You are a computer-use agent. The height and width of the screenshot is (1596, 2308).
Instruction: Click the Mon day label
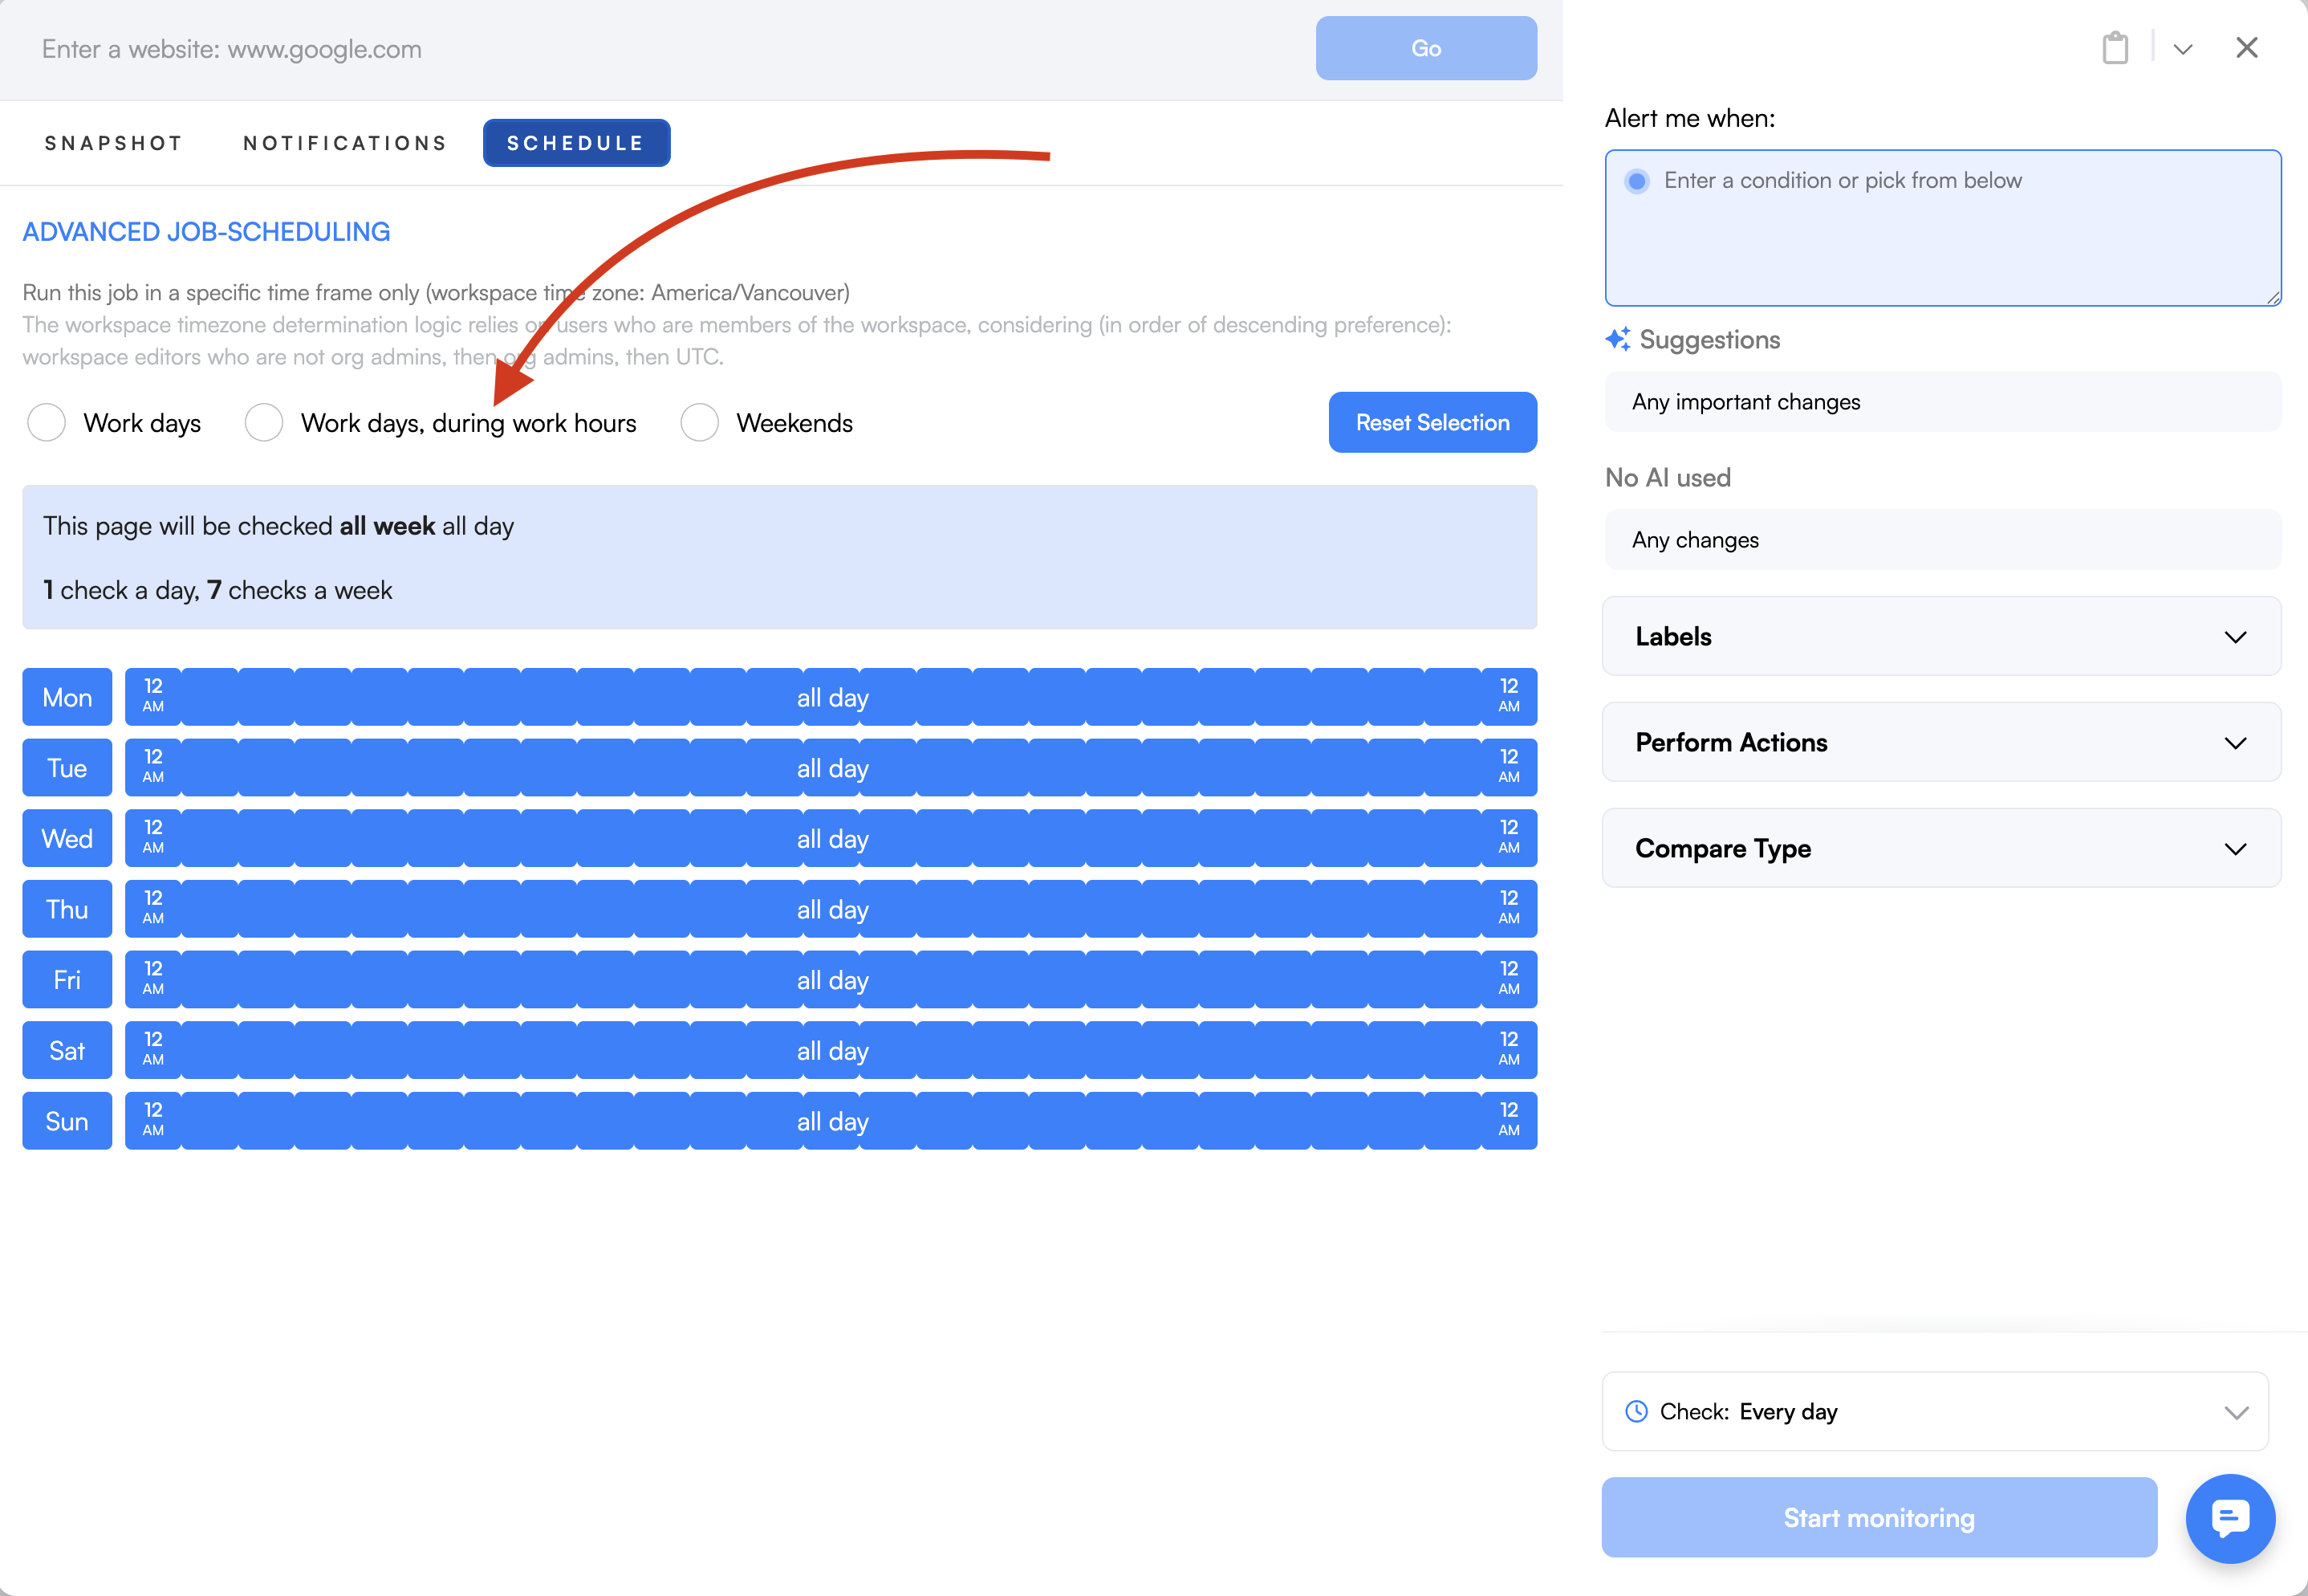[67, 697]
